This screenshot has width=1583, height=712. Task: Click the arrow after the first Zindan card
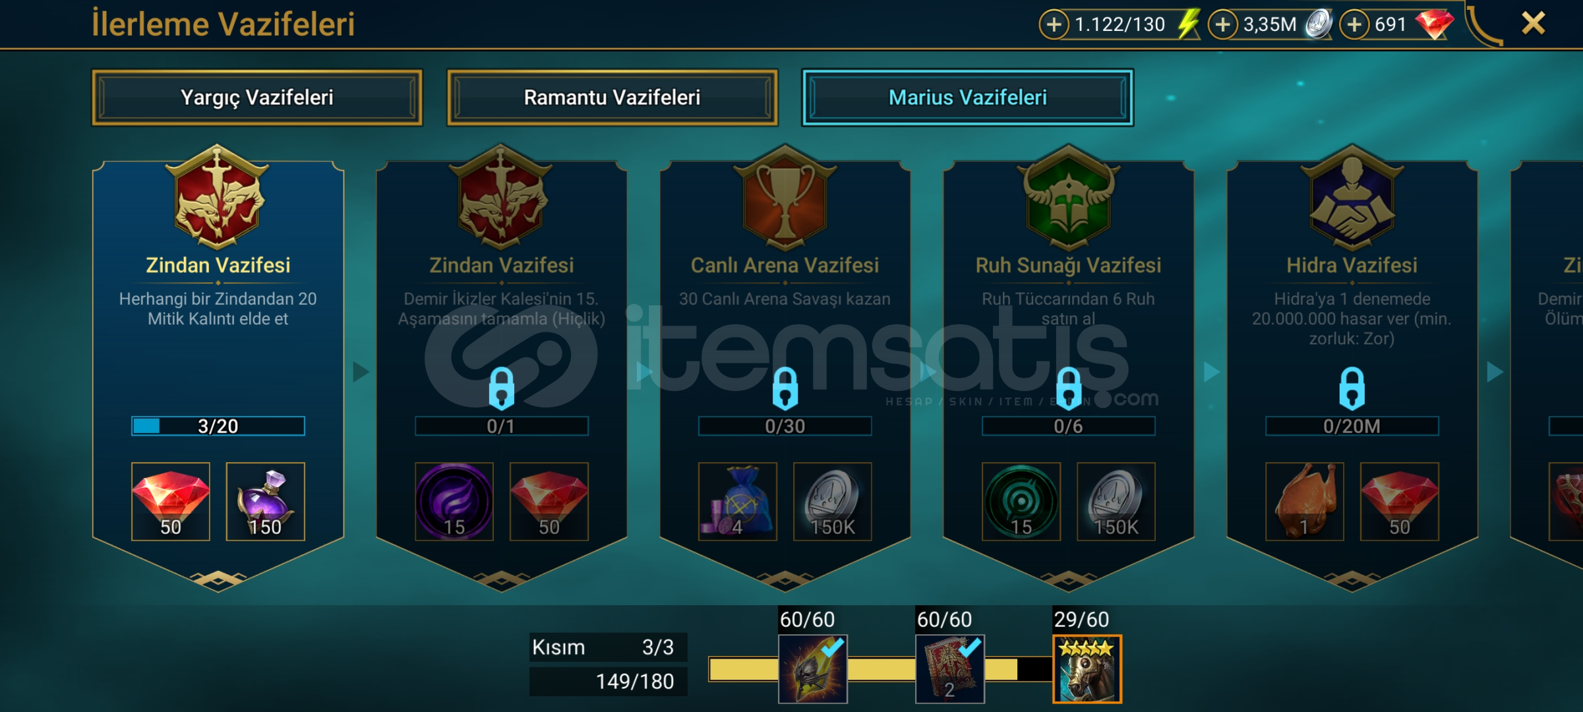[x=360, y=372]
